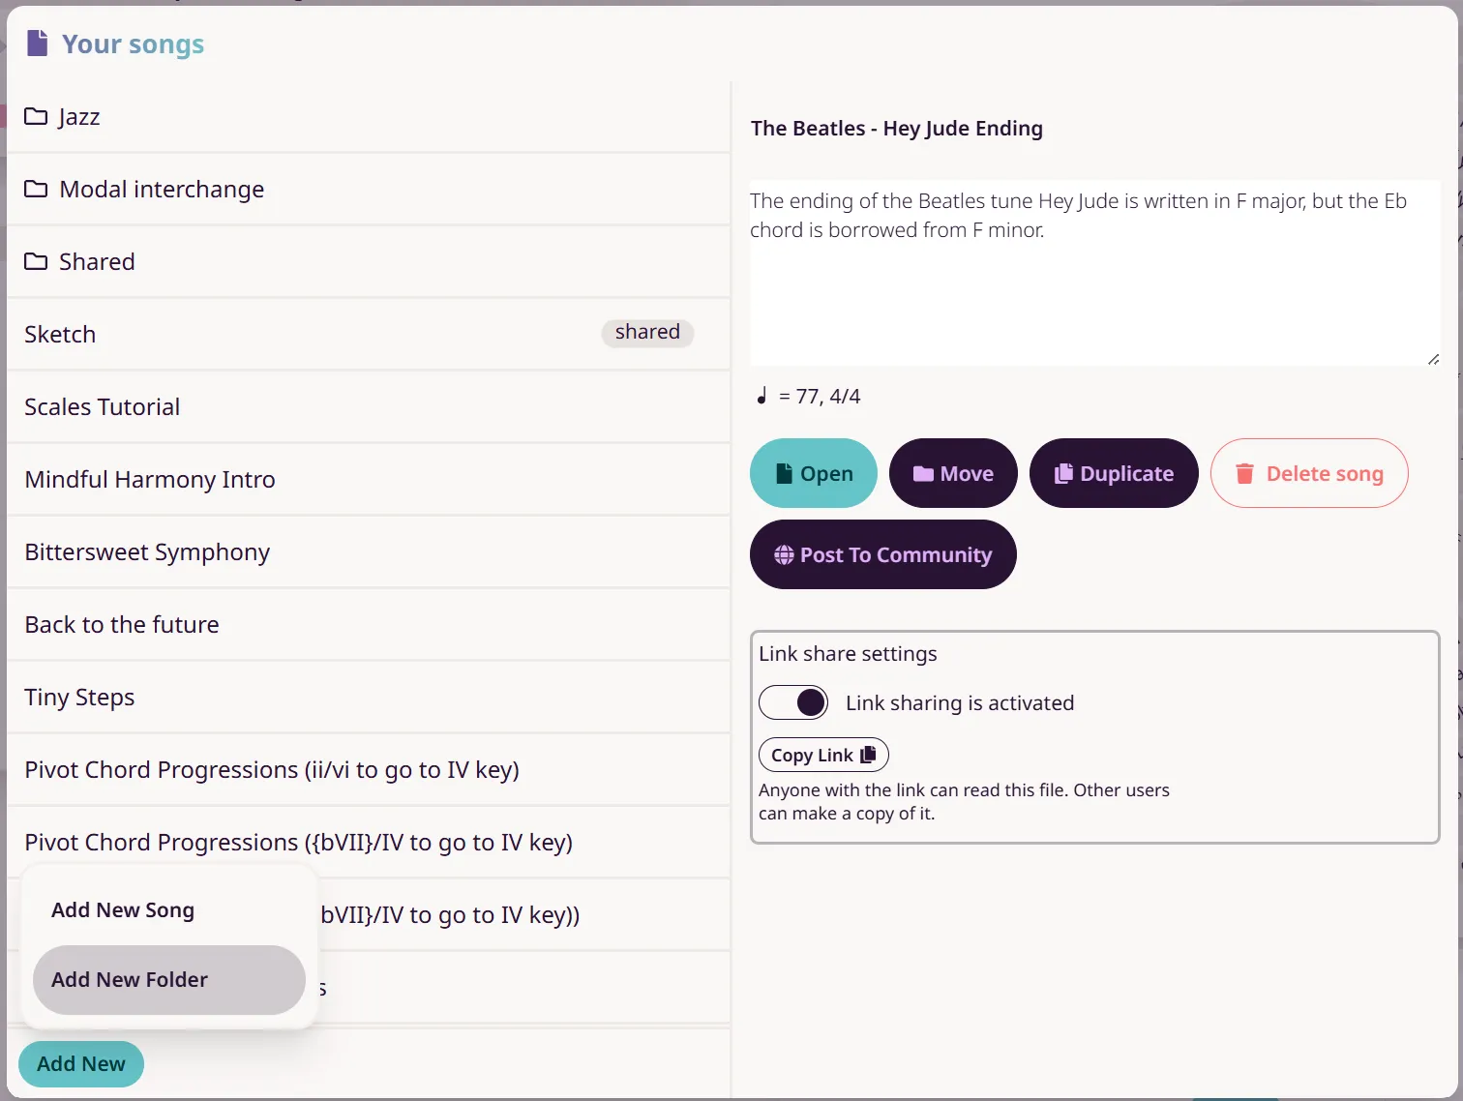Click the Modal interchange folder icon

(36, 189)
